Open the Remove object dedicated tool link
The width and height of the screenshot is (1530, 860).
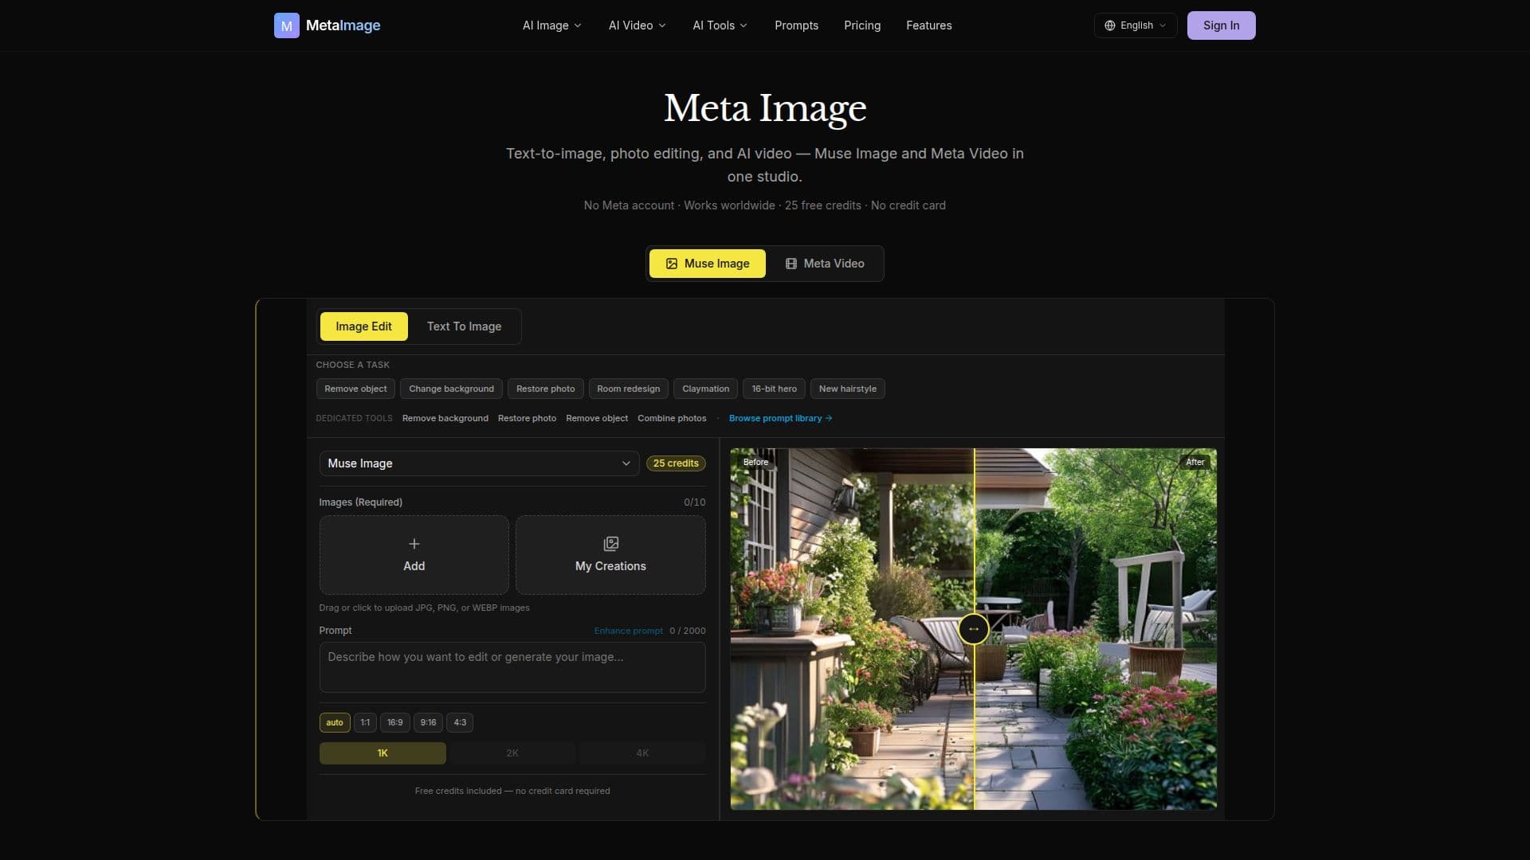(597, 418)
